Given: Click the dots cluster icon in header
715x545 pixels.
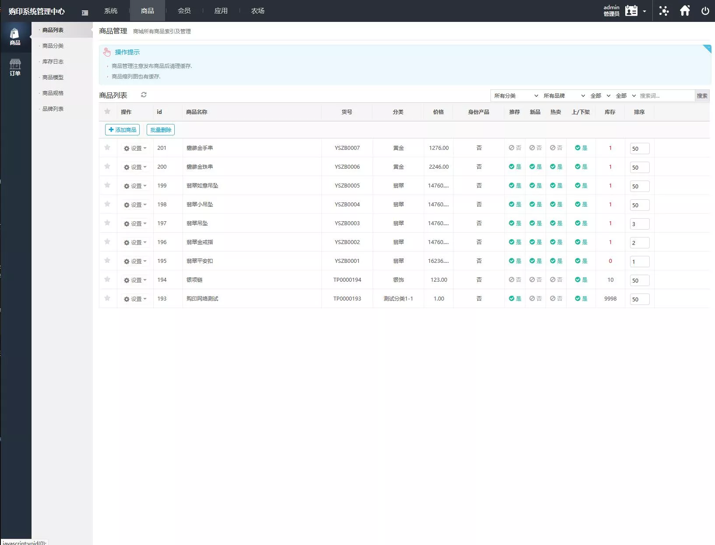Looking at the screenshot, I should (x=664, y=11).
